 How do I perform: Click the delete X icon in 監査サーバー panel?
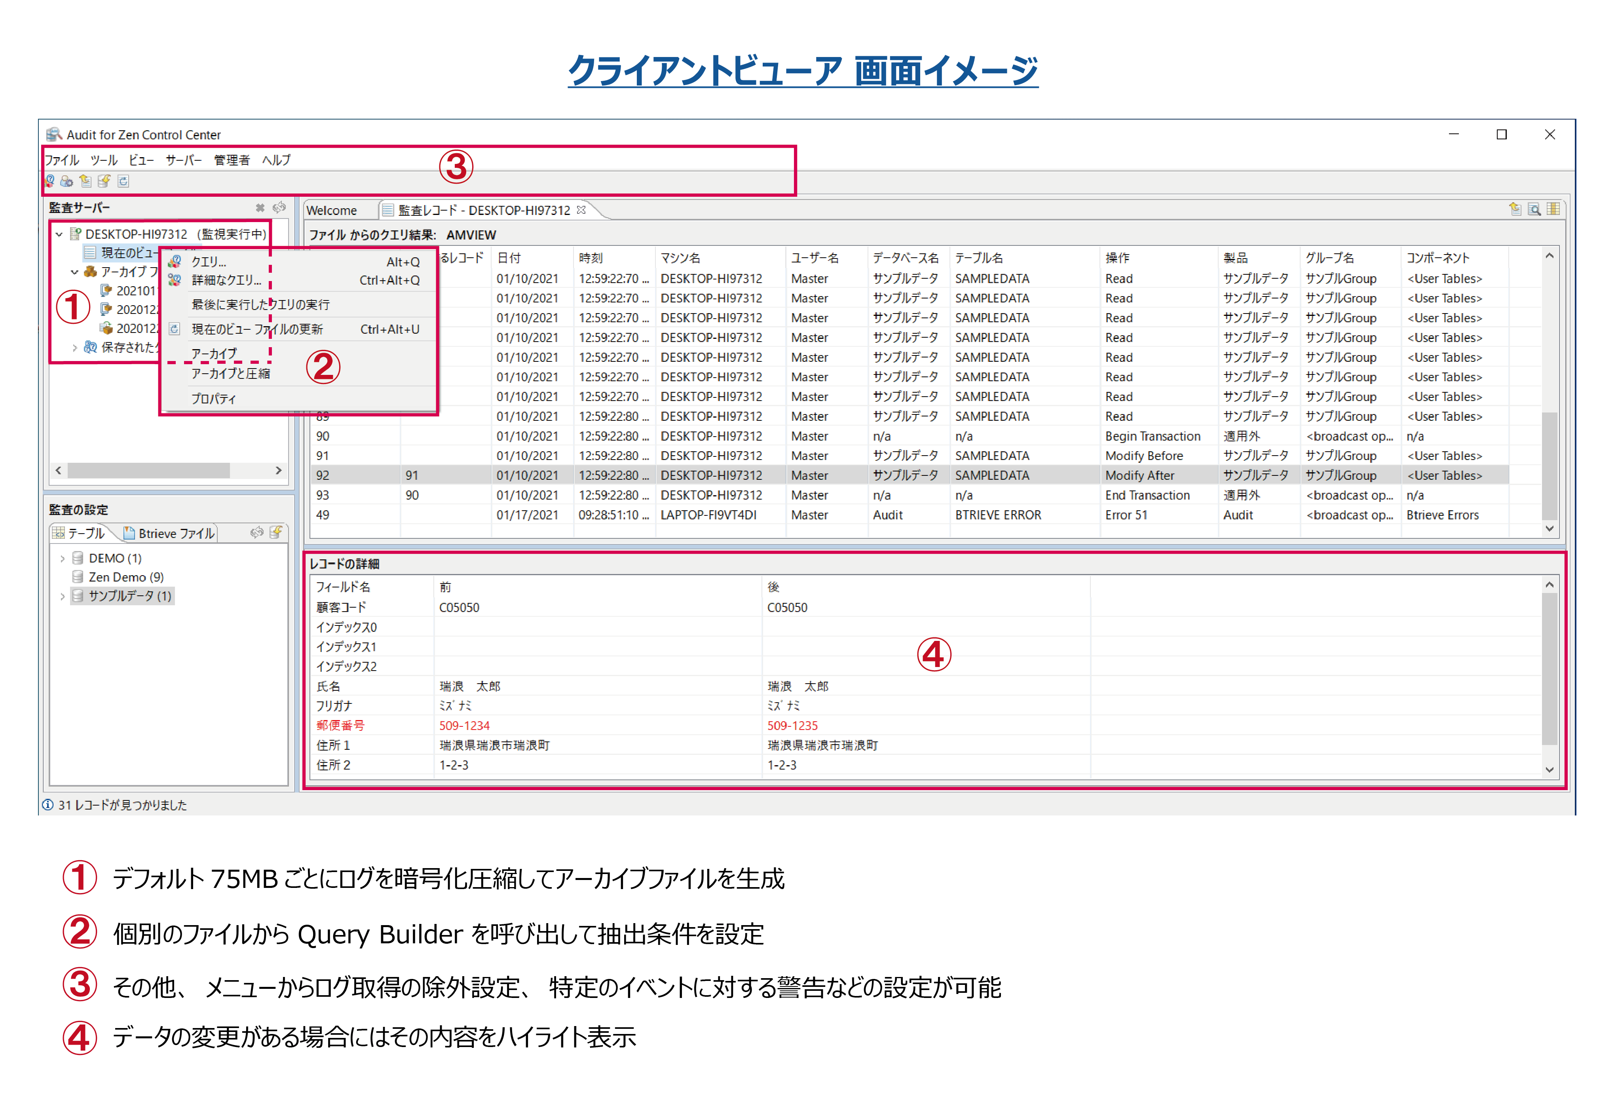(x=260, y=208)
